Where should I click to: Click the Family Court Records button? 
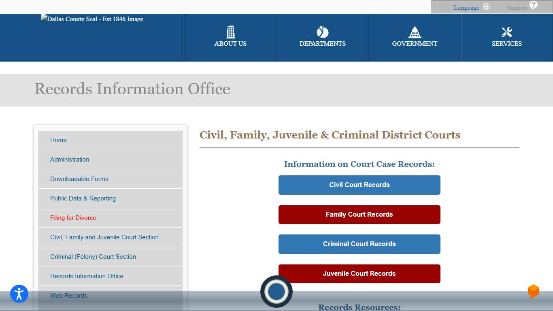359,215
